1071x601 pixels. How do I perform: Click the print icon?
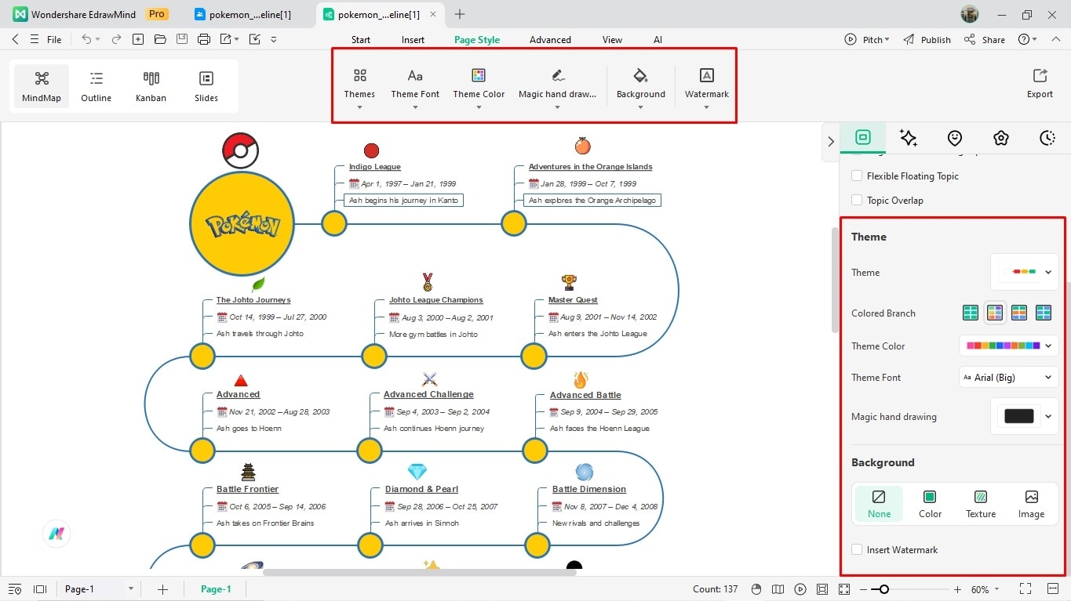[x=204, y=39]
